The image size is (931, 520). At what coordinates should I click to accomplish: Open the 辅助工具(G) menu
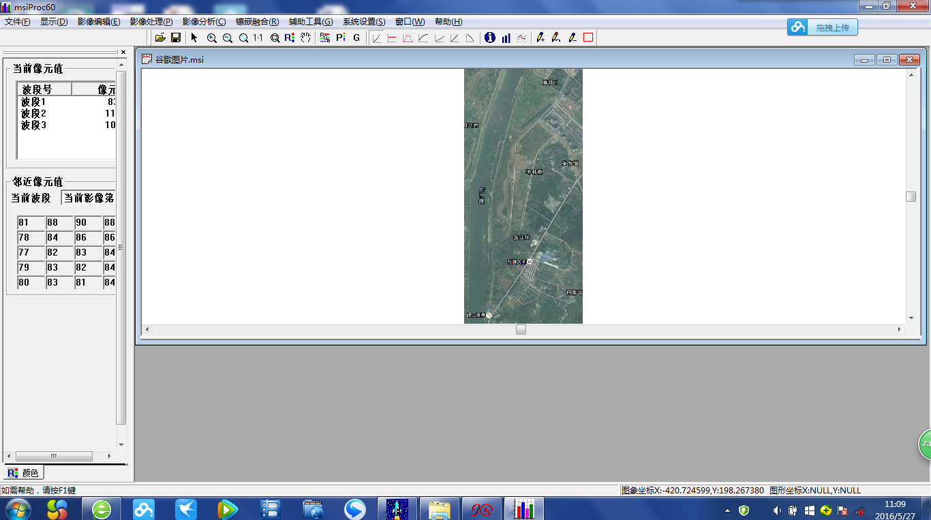(x=311, y=22)
